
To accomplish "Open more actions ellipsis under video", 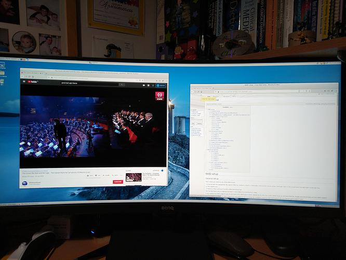I will pyautogui.click(x=121, y=175).
